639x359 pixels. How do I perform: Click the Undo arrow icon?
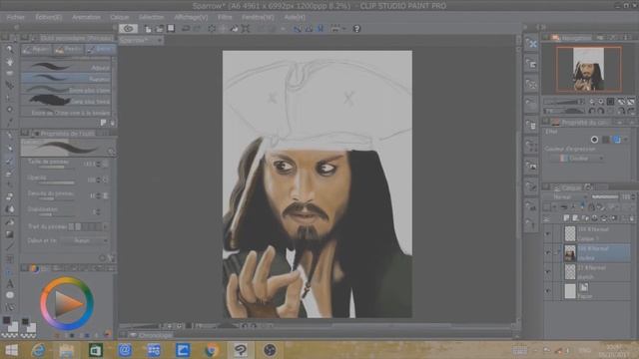tap(186, 29)
